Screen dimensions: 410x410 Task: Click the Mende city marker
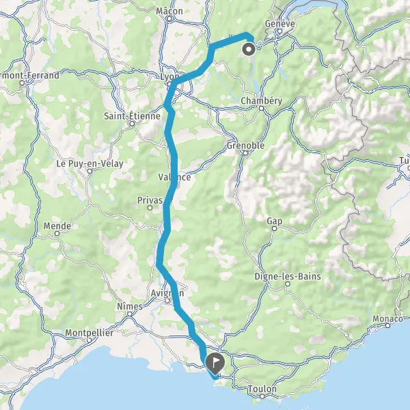coord(57,234)
